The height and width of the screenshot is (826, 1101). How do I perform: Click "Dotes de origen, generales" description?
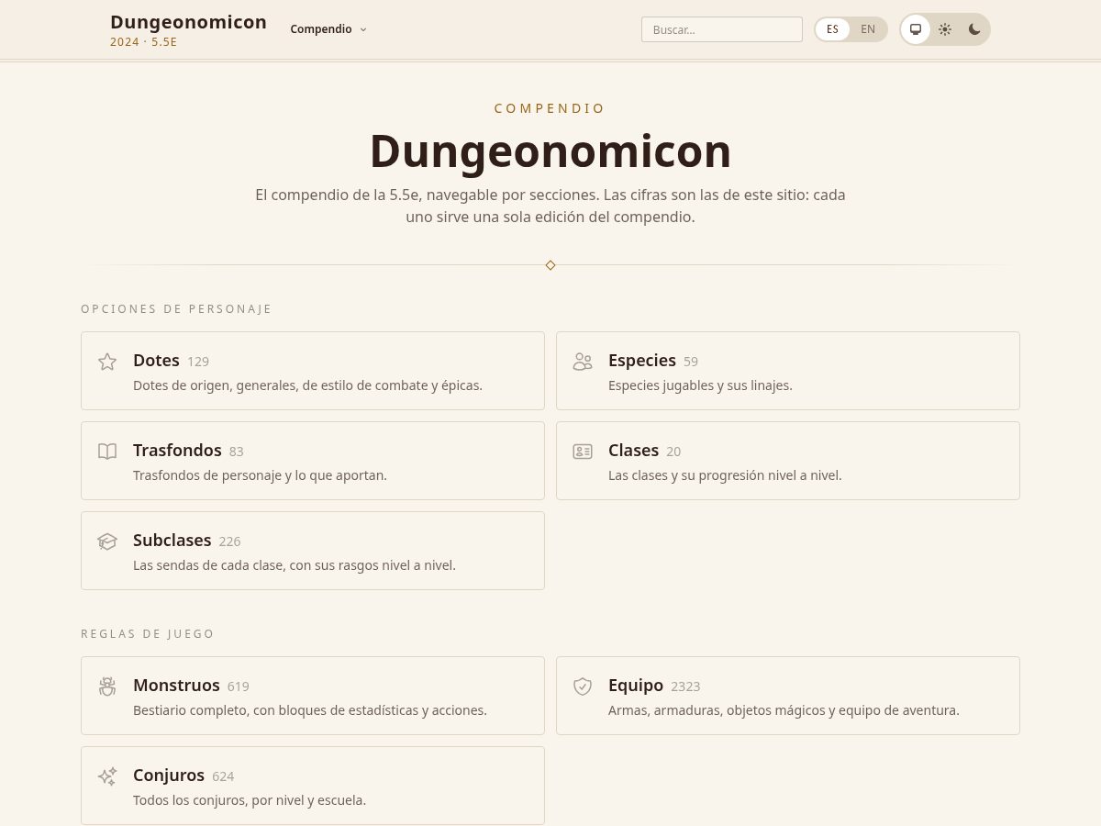pyautogui.click(x=307, y=385)
